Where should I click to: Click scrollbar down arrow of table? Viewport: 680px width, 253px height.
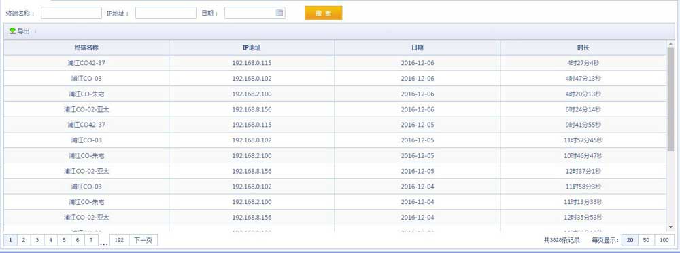670,227
